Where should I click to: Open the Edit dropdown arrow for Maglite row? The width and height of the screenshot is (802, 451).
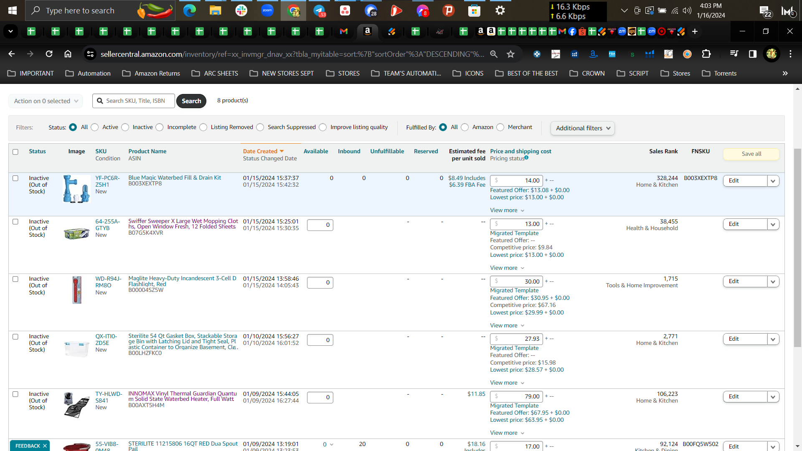coord(773,281)
